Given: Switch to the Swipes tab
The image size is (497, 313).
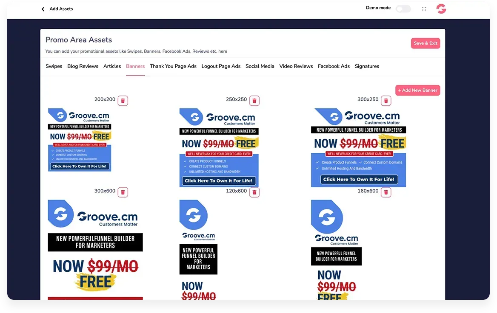Looking at the screenshot, I should [x=54, y=66].
